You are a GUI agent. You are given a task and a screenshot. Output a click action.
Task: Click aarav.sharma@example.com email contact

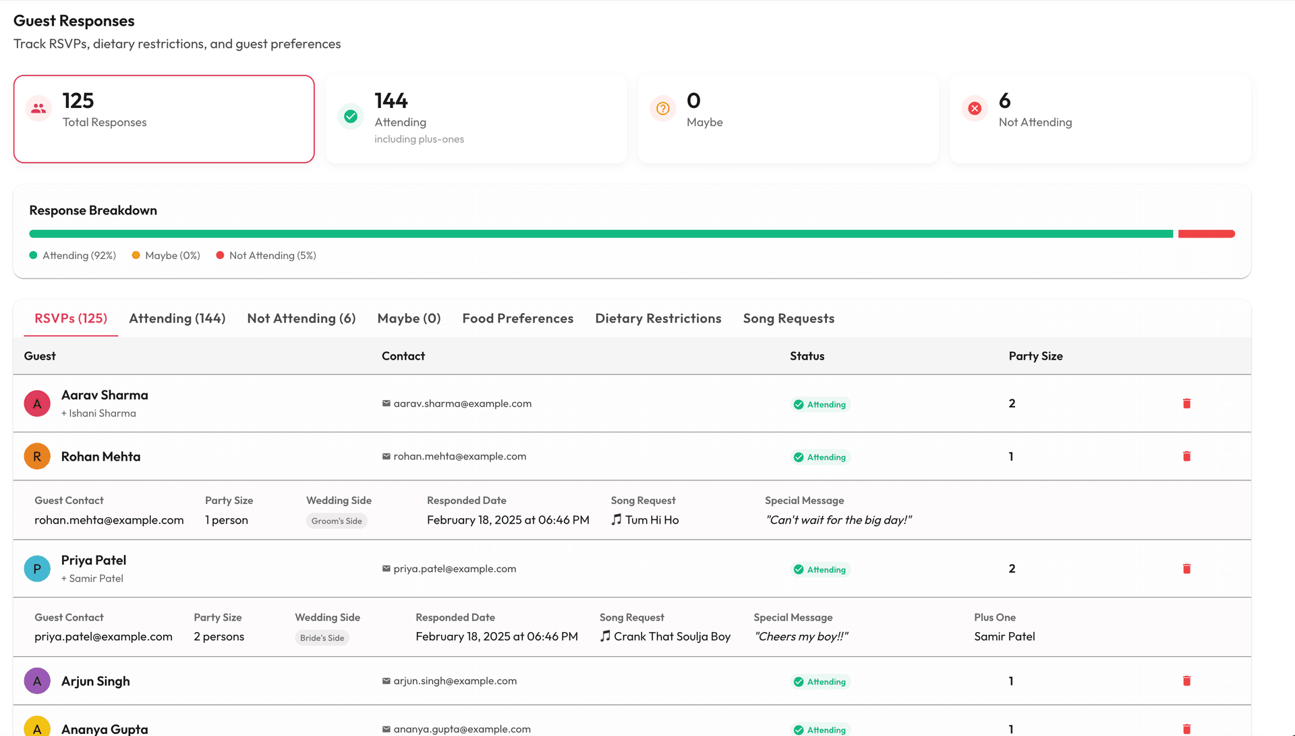(x=462, y=403)
